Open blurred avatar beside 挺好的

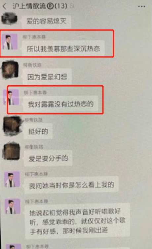12,125
